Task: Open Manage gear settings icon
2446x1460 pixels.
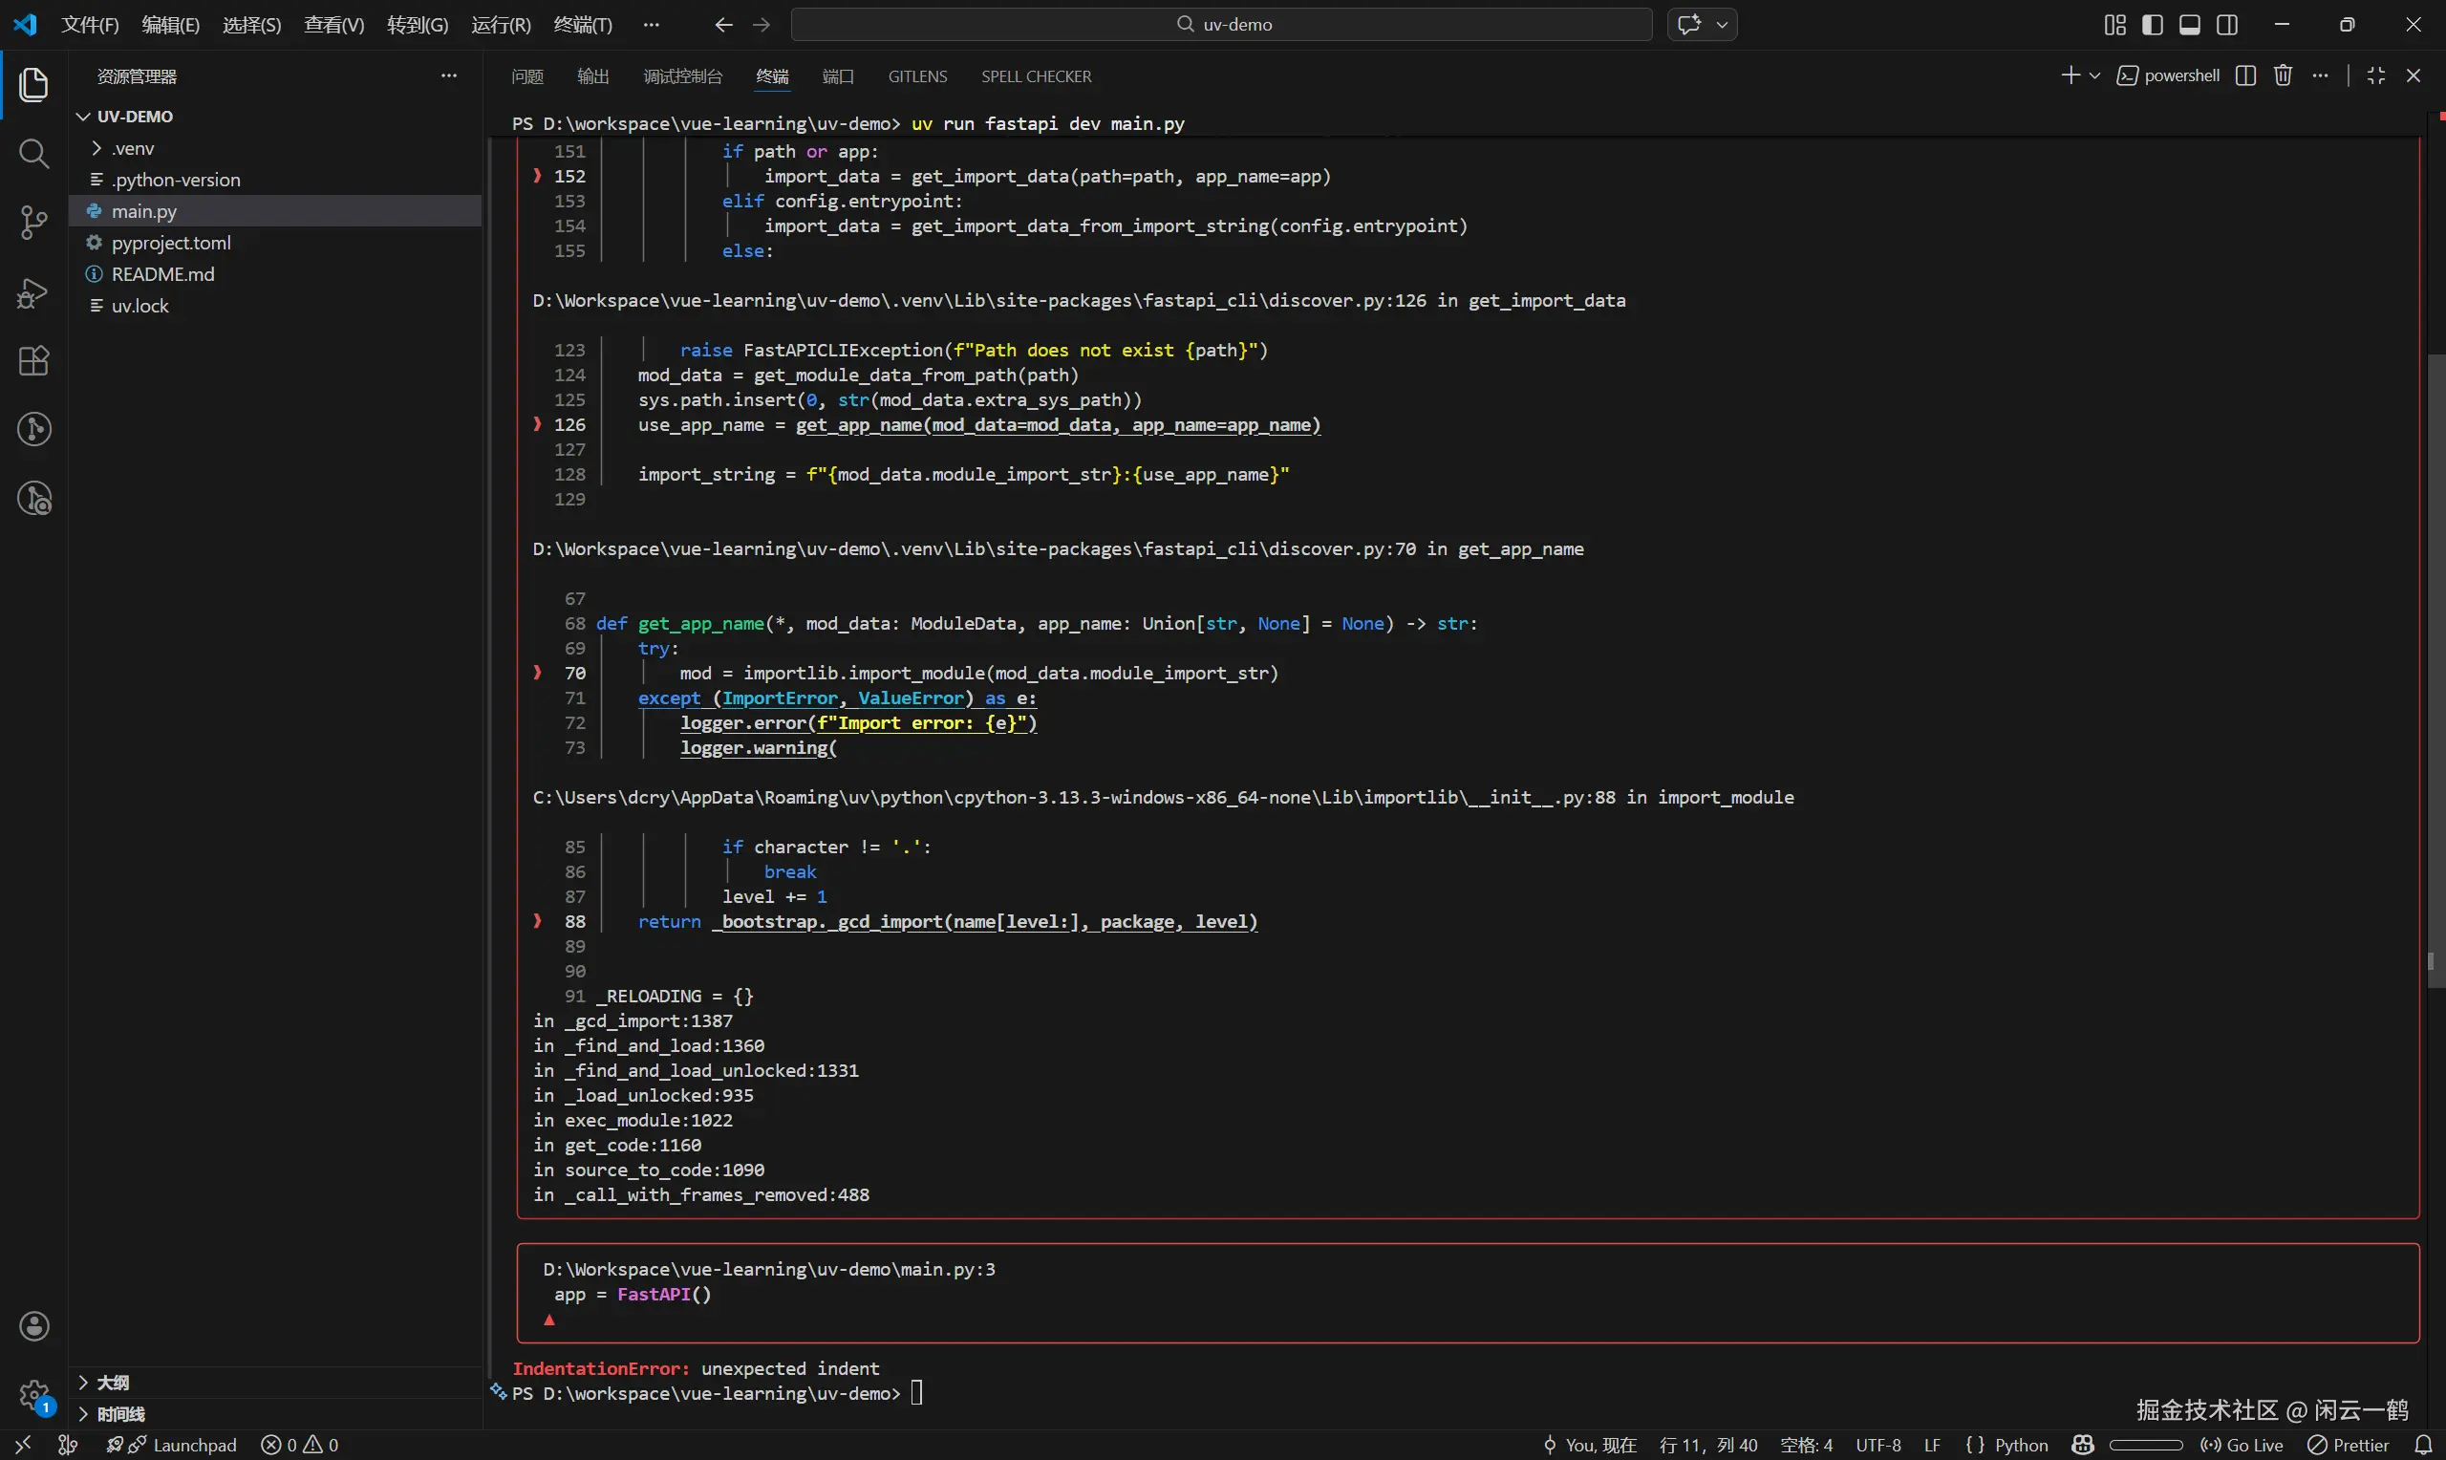Action: [33, 1394]
